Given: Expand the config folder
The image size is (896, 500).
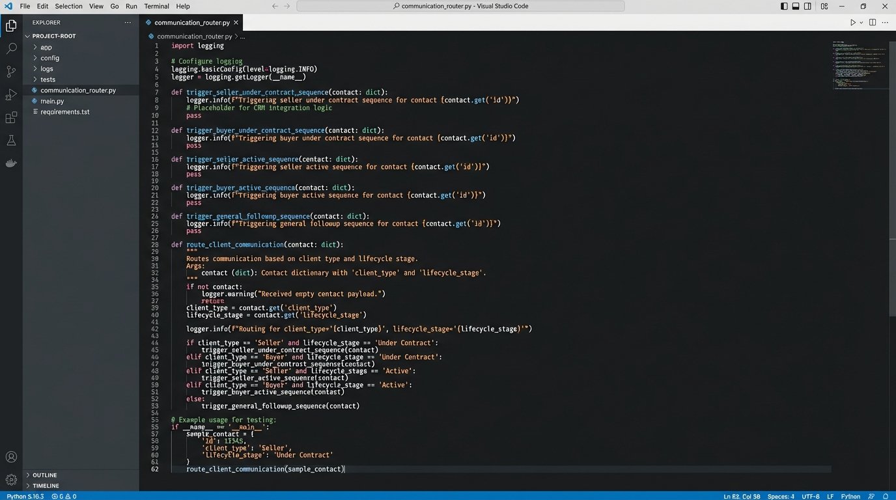Looking at the screenshot, I should (x=49, y=58).
